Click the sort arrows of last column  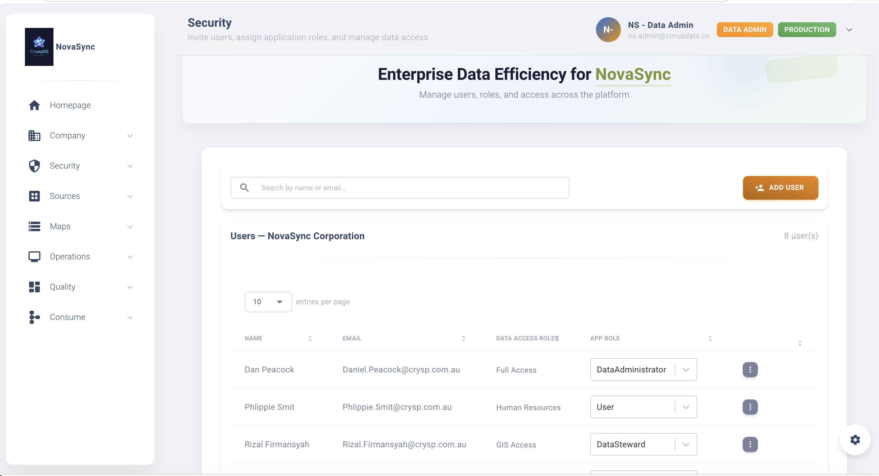pos(800,343)
